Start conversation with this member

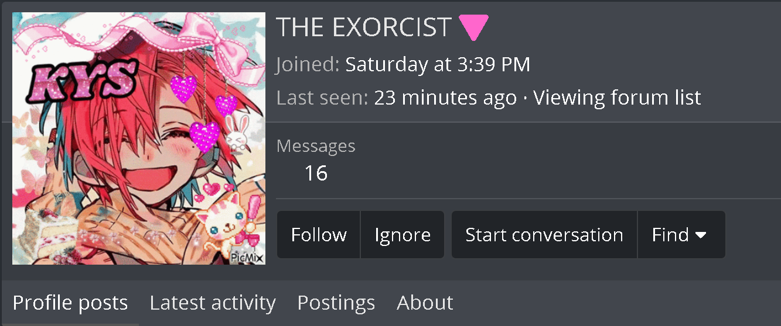click(x=544, y=235)
